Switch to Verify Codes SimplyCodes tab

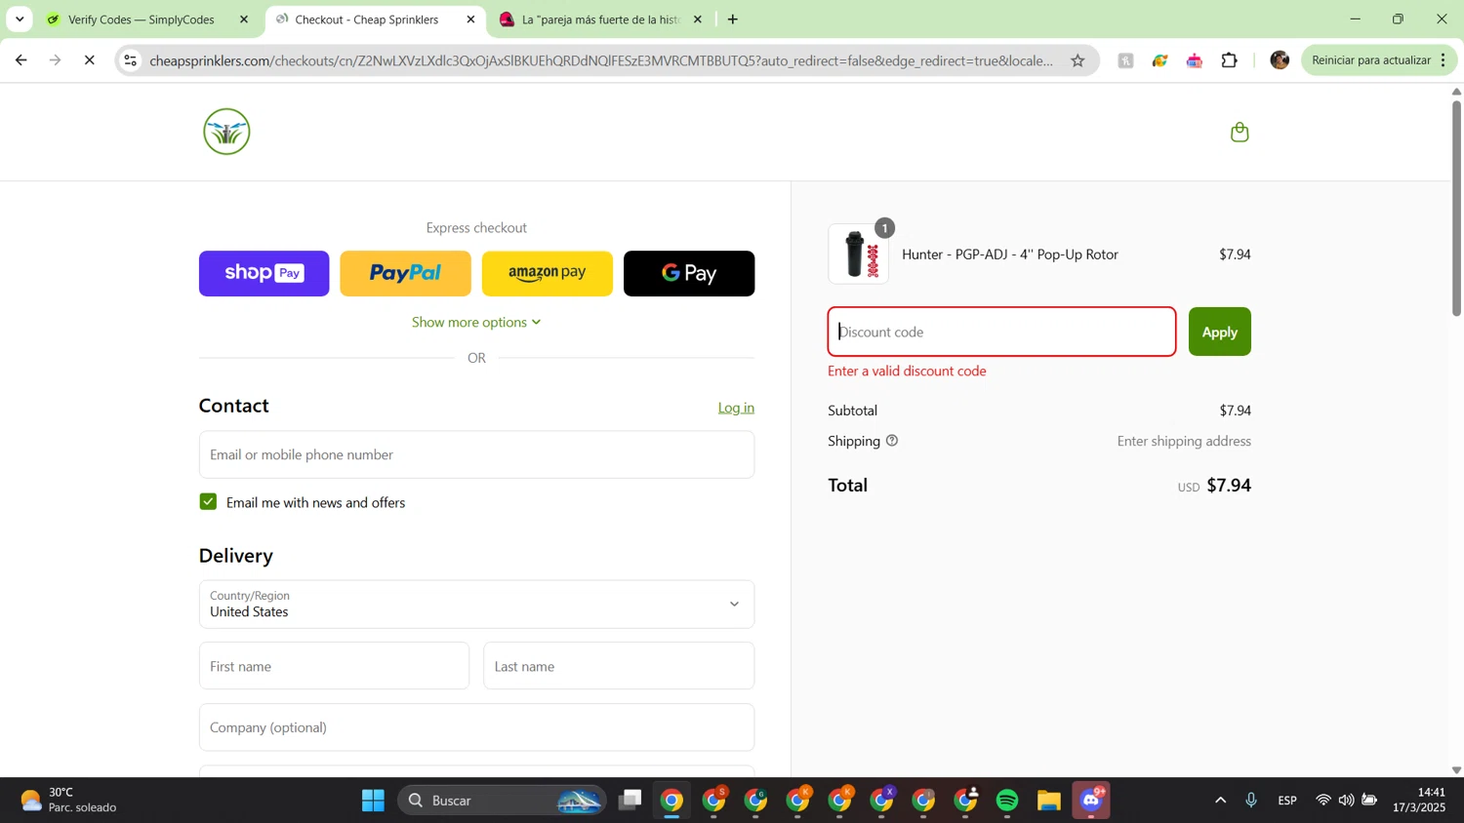coord(142,20)
